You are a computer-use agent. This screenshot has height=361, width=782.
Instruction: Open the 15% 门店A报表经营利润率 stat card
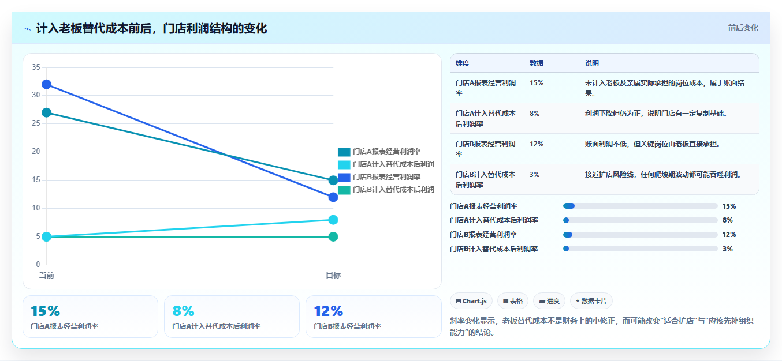coord(90,317)
